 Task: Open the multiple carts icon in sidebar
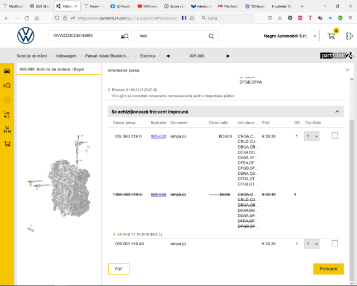7,130
